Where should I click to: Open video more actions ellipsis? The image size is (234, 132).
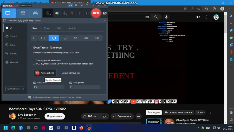pos(139,116)
